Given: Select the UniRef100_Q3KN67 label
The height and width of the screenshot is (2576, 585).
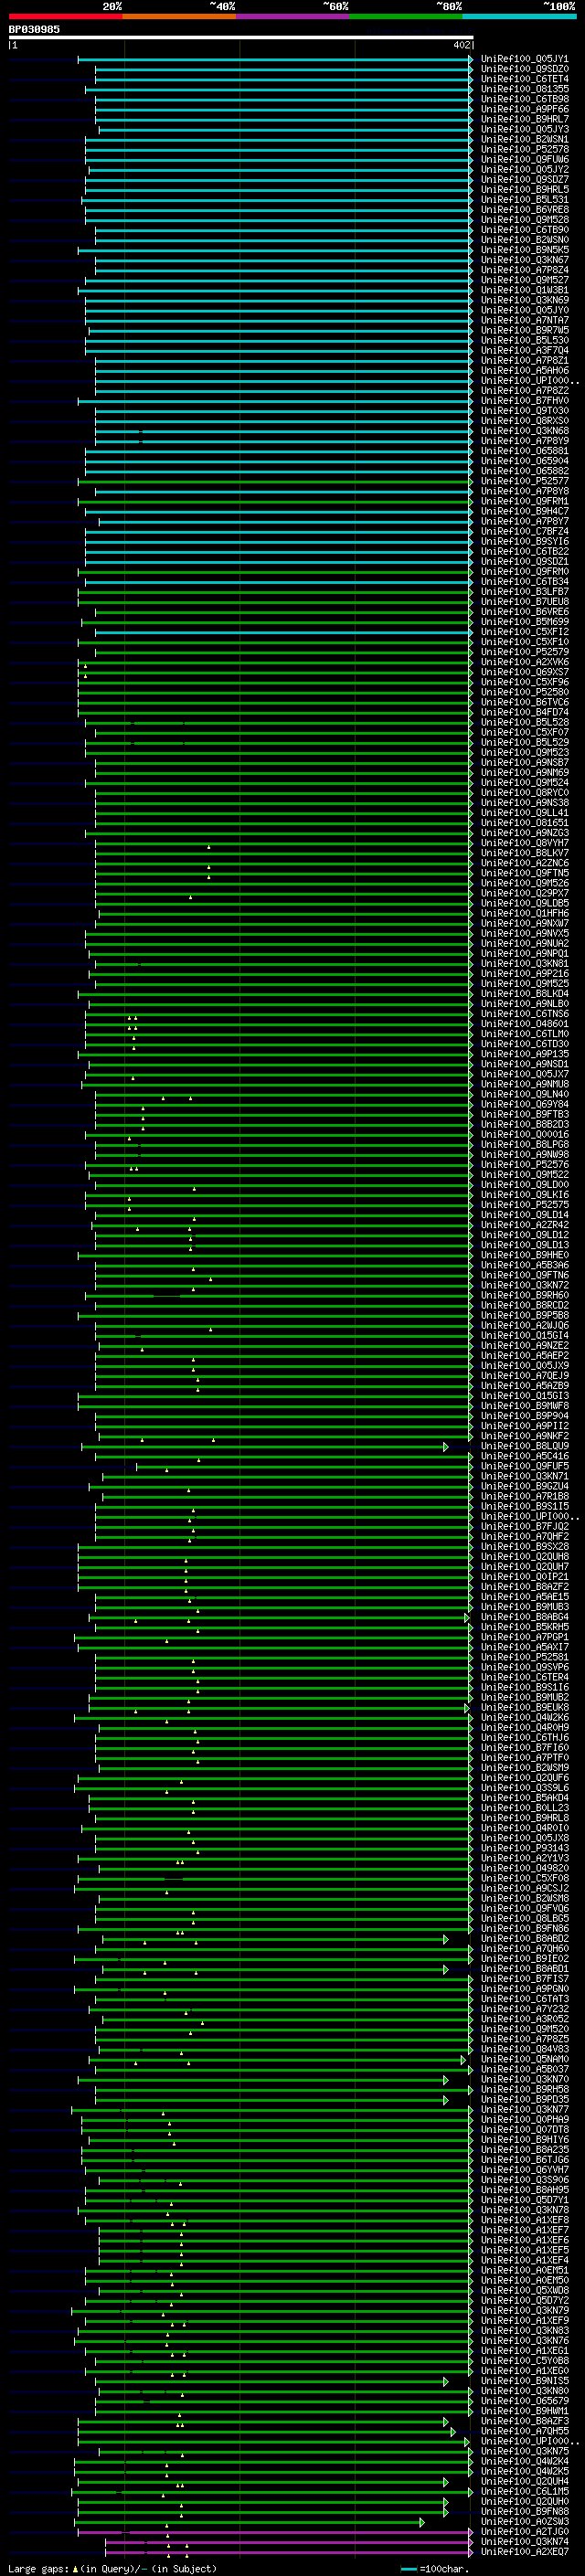Looking at the screenshot, I should coord(525,260).
